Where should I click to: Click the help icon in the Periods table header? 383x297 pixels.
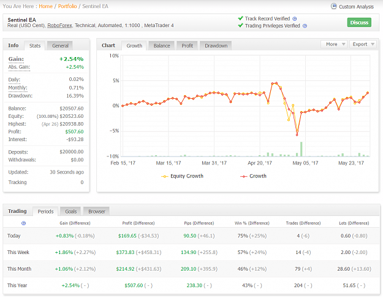click(x=24, y=223)
